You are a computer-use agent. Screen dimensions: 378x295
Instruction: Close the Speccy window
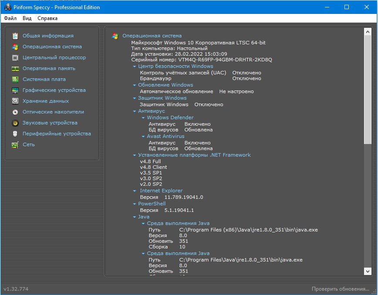pyautogui.click(x=366, y=7)
